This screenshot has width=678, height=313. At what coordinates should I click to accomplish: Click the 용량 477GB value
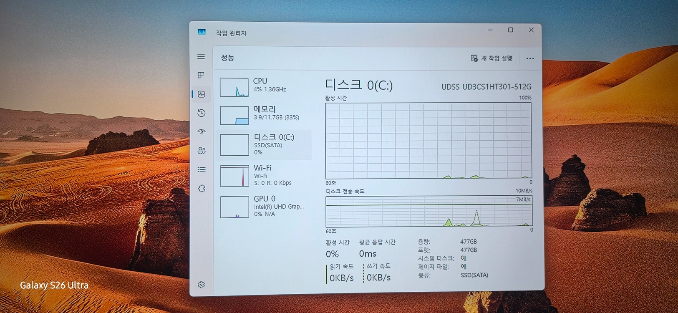pos(469,242)
